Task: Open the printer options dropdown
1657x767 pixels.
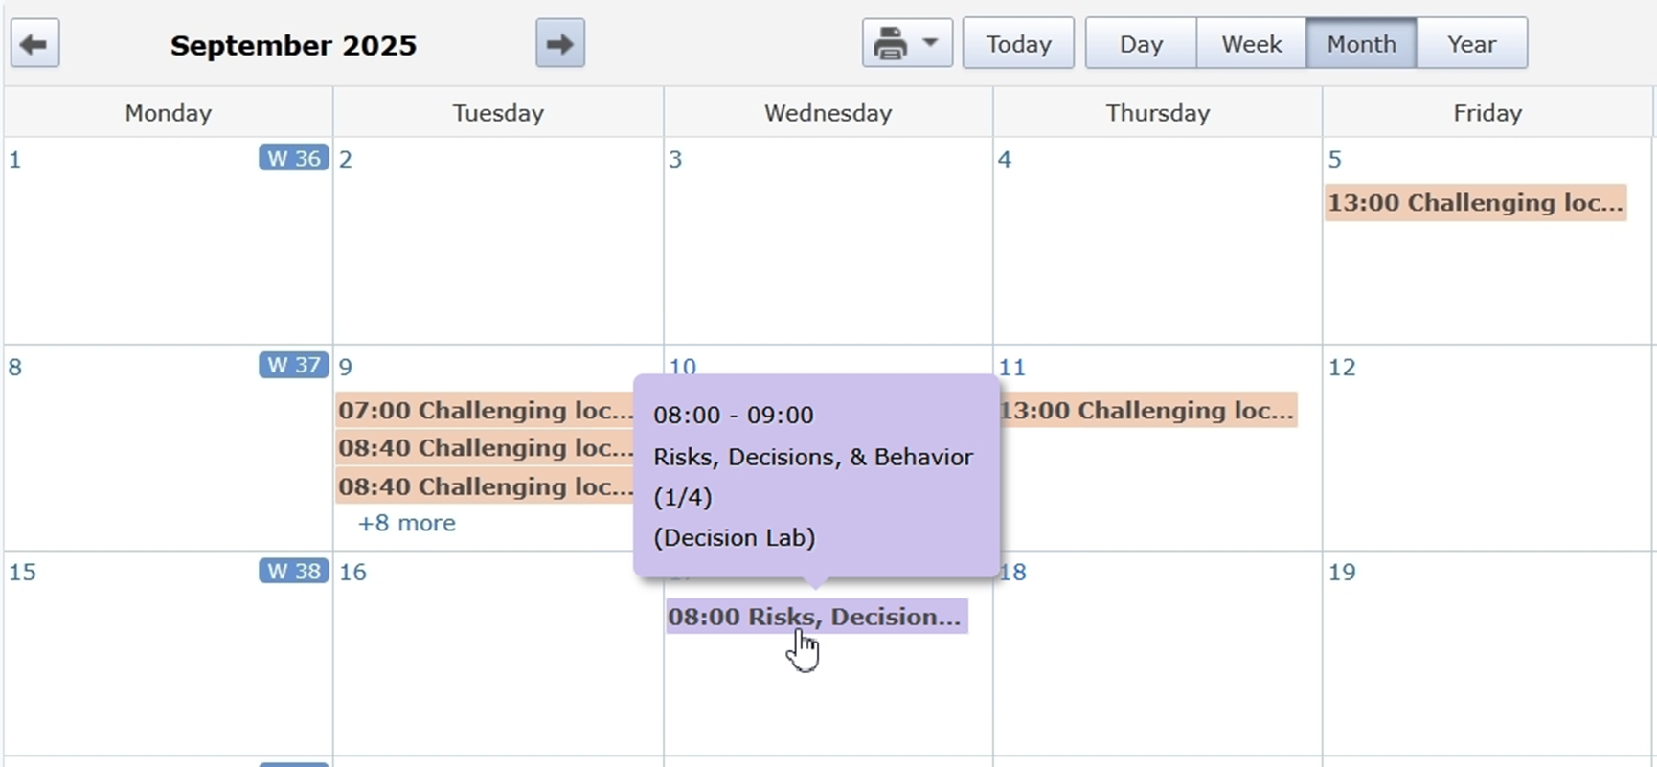Action: (907, 44)
